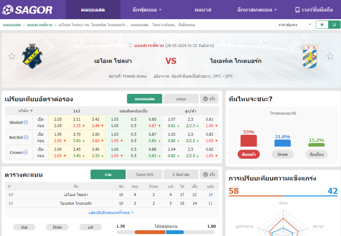Click away team name ไอเอฟเค โกเตบอร์ก header
341x236 pixels.
coord(236,61)
